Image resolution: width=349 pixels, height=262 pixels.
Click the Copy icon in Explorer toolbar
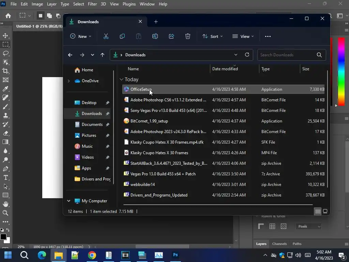[122, 36]
